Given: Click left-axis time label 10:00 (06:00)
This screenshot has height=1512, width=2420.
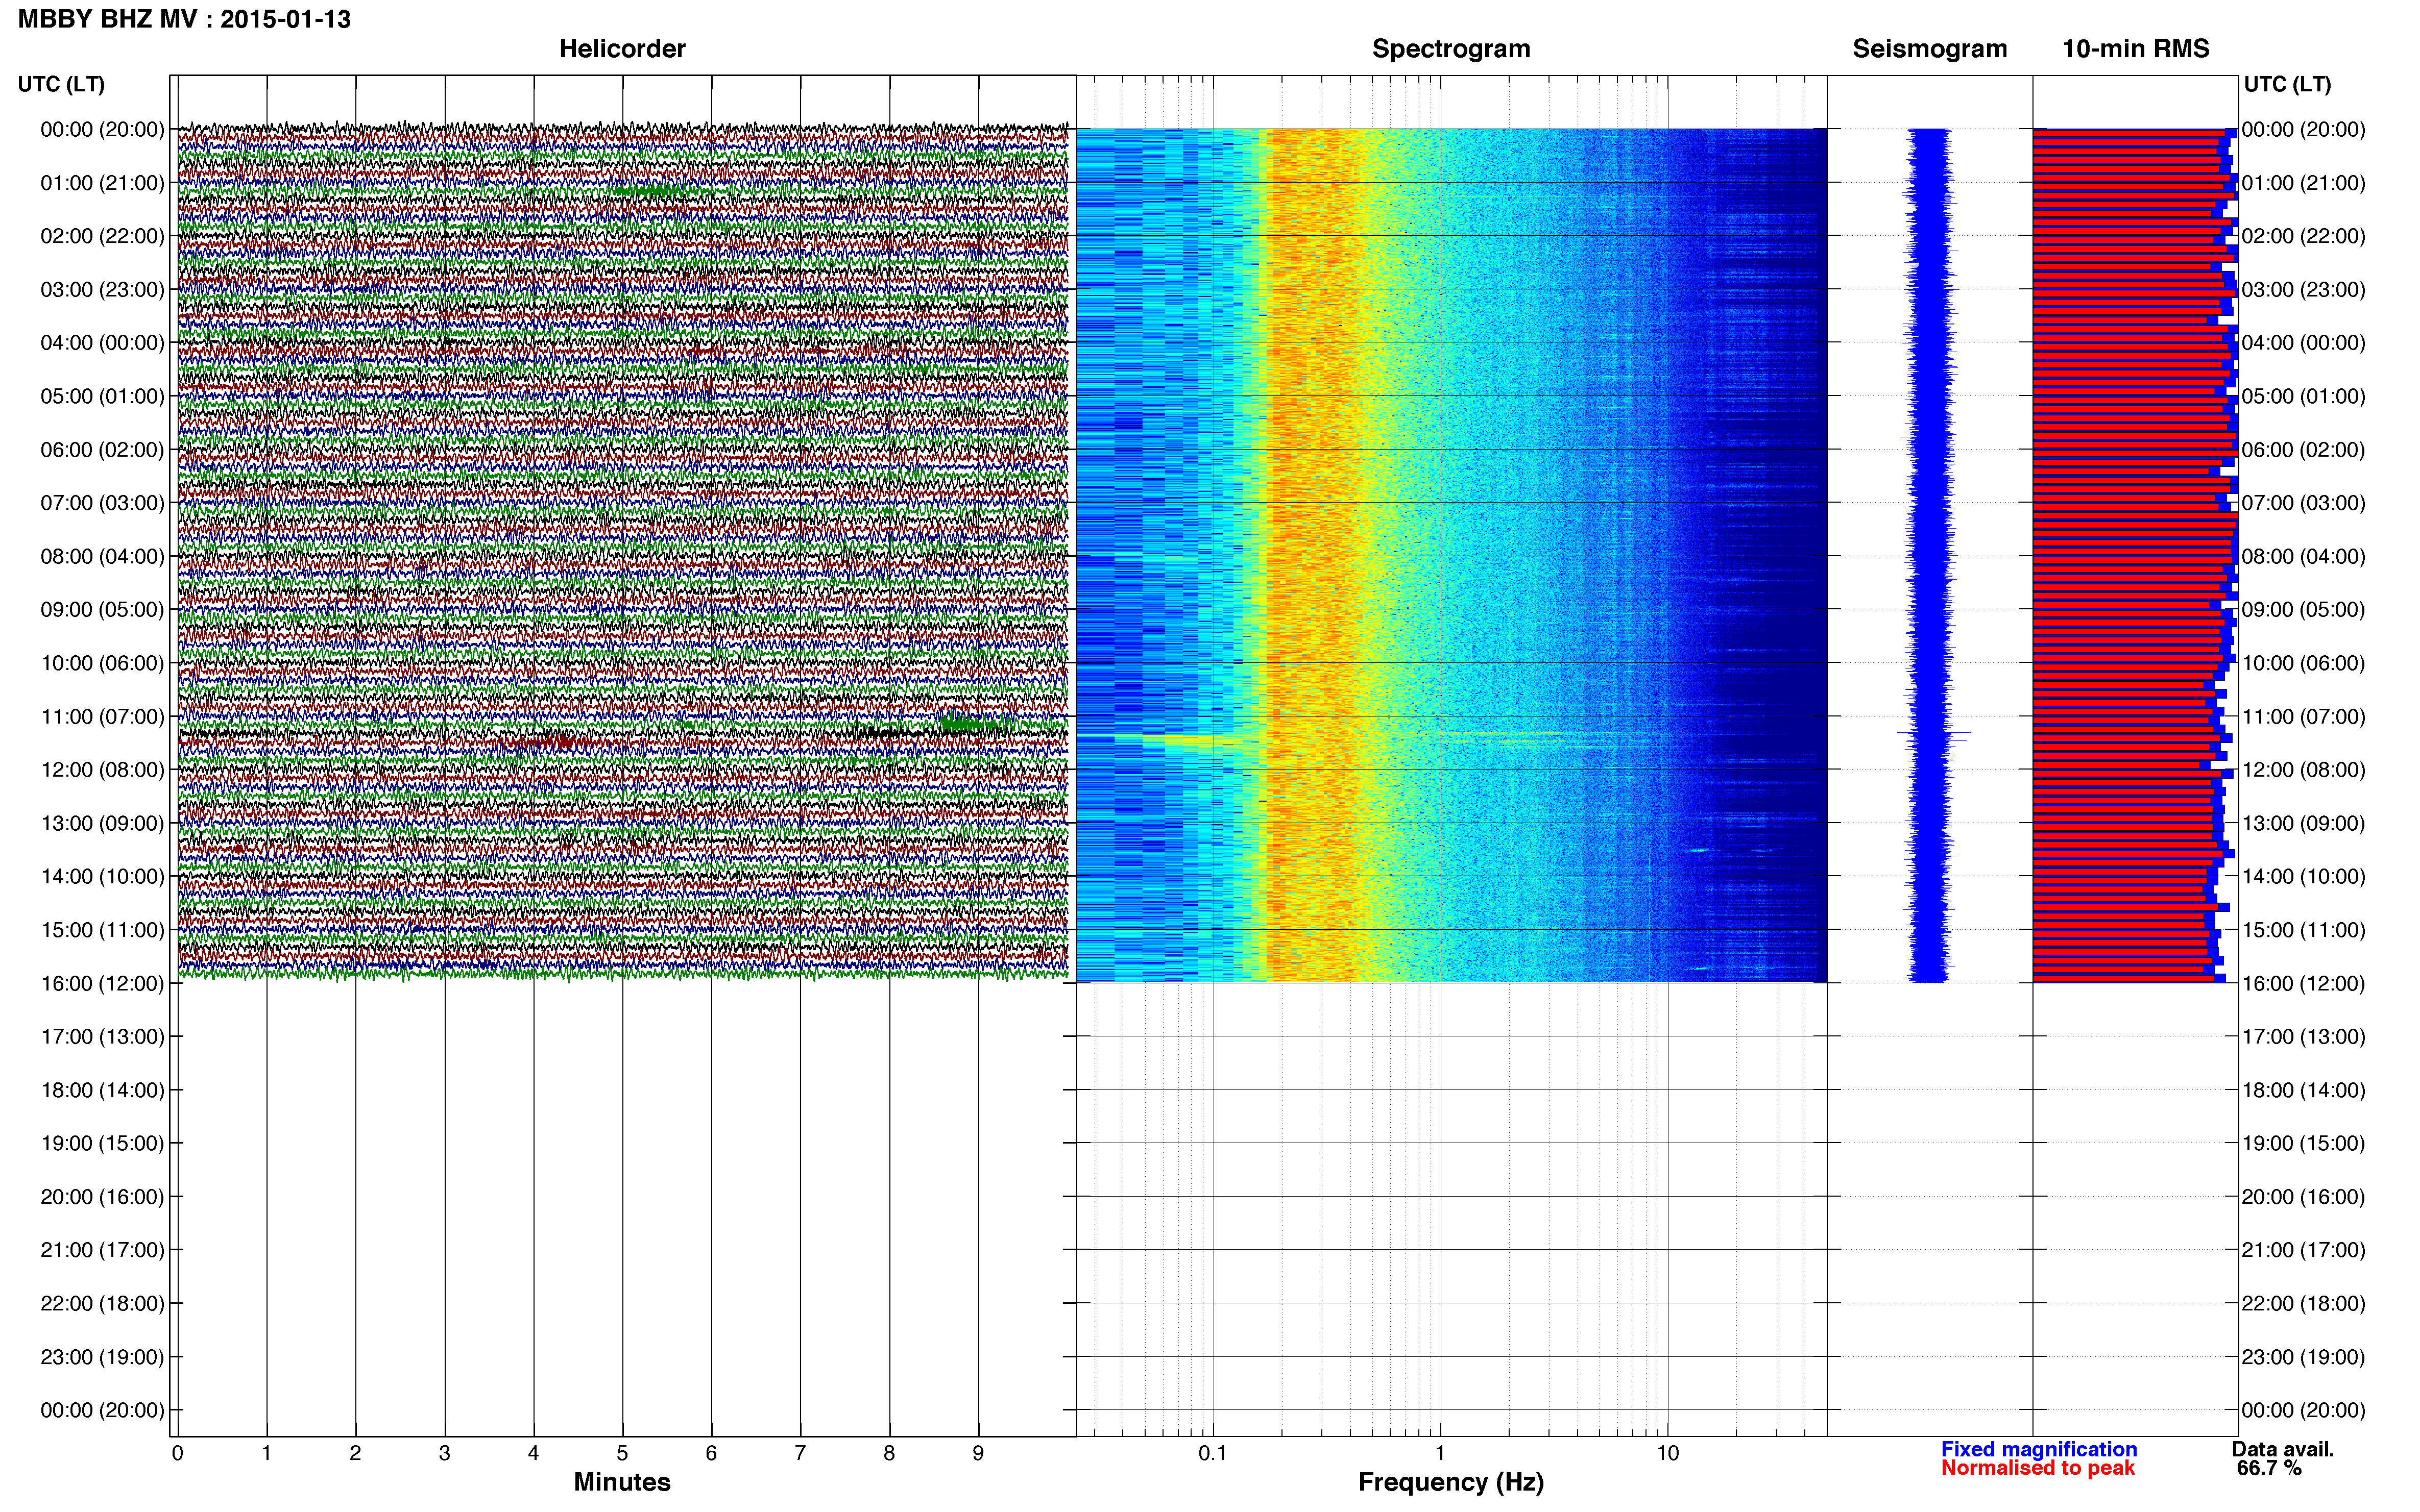Looking at the screenshot, I should [x=102, y=663].
